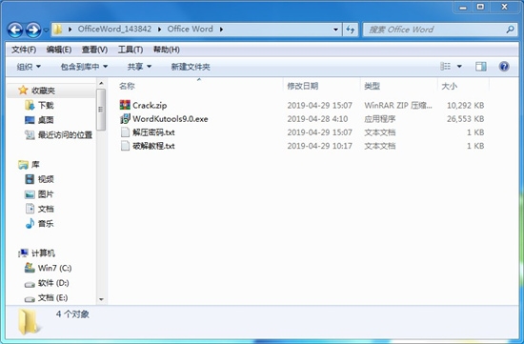Image resolution: width=524 pixels, height=344 pixels.
Task: Open the 帮助(H) menu
Action: (x=166, y=50)
